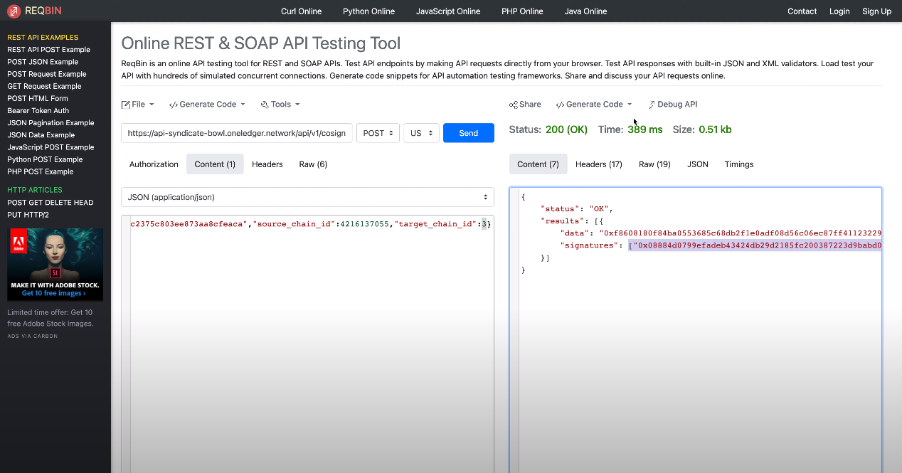Screen dimensions: 902x473
Task: Click into the request URL field
Action: (237, 133)
